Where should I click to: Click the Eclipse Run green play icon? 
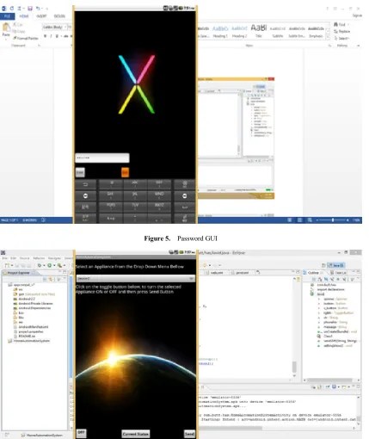(49, 265)
